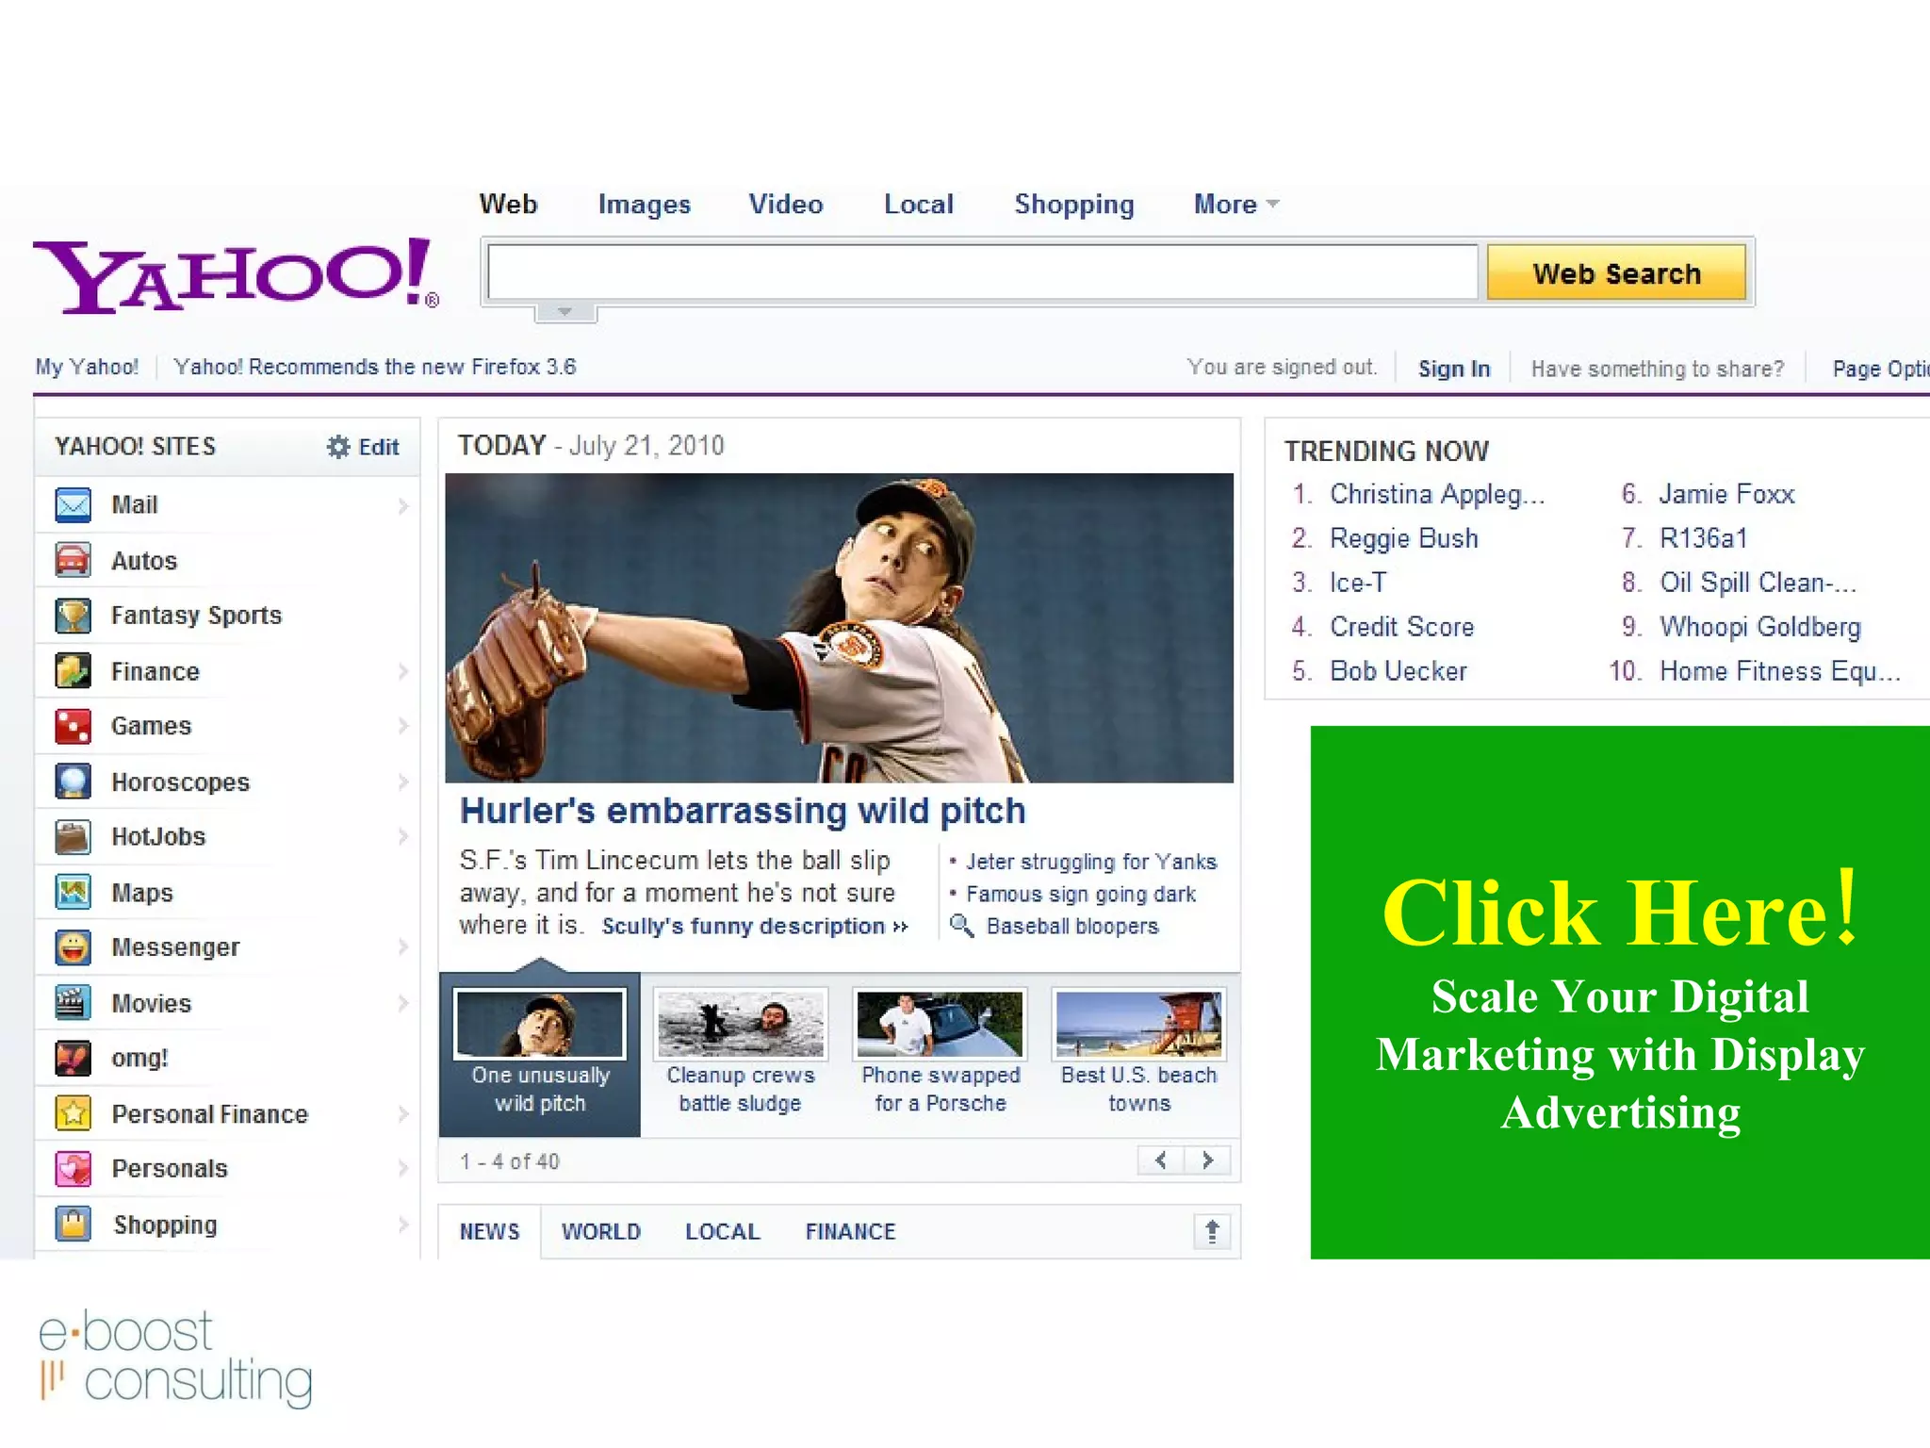Viewport: 1930px width, 1448px height.
Task: Expand the Finance flyout arrow
Action: coord(403,671)
